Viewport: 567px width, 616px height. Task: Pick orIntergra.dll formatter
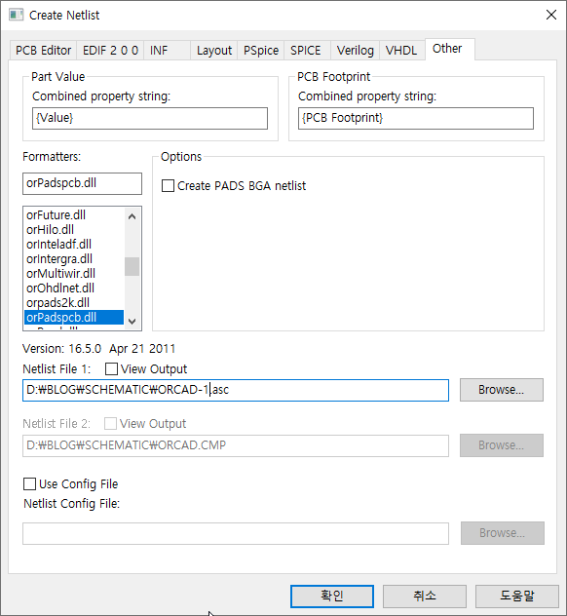point(74,259)
